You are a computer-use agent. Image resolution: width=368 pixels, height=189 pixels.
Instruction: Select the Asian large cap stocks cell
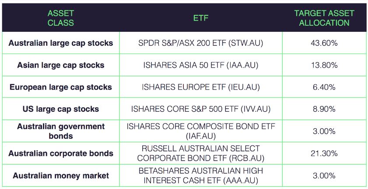pos(61,65)
